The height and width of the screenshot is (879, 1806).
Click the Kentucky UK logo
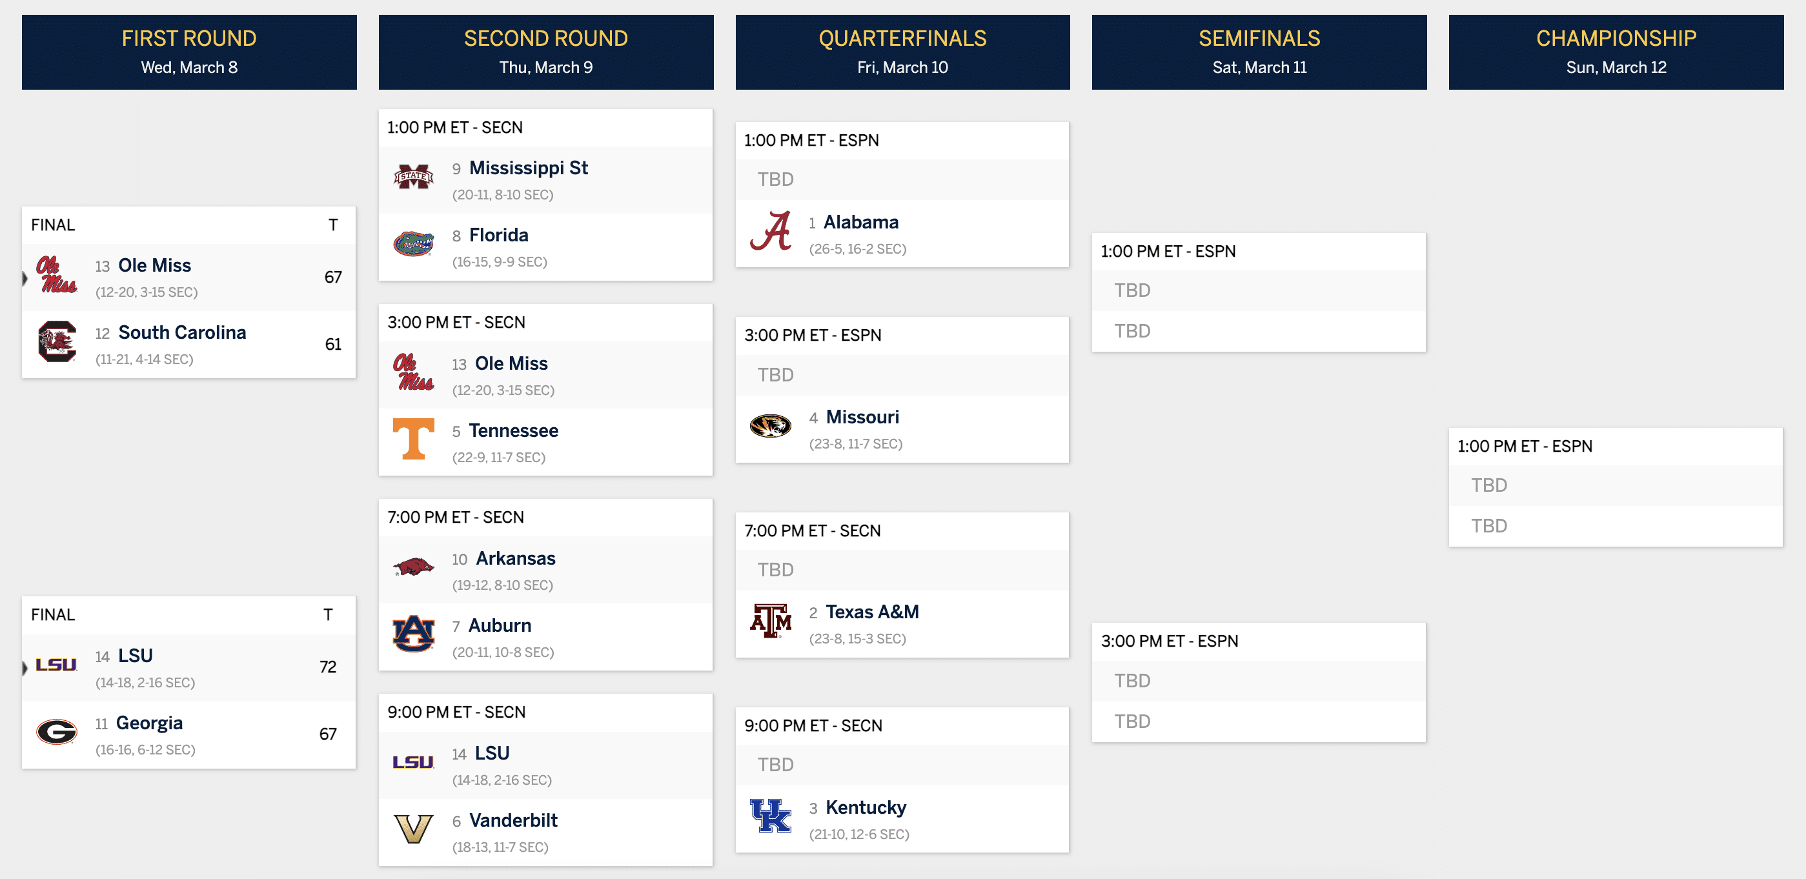click(x=771, y=815)
